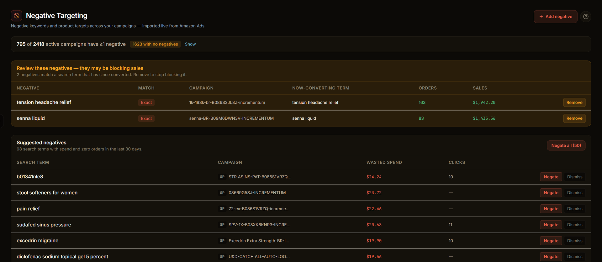Screen dimensions: 602x262
Task: Click the CLICKS column header
Action: tap(457, 162)
